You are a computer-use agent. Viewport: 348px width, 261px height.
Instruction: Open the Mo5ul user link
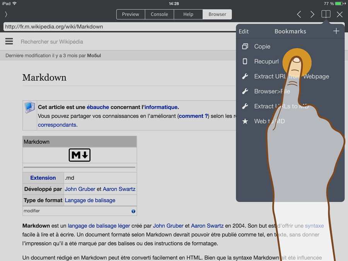(x=94, y=55)
